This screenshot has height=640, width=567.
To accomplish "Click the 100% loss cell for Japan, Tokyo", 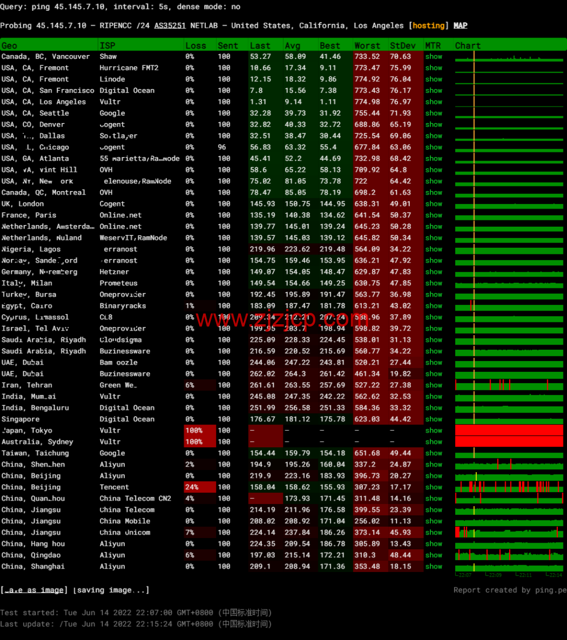I will [194, 431].
